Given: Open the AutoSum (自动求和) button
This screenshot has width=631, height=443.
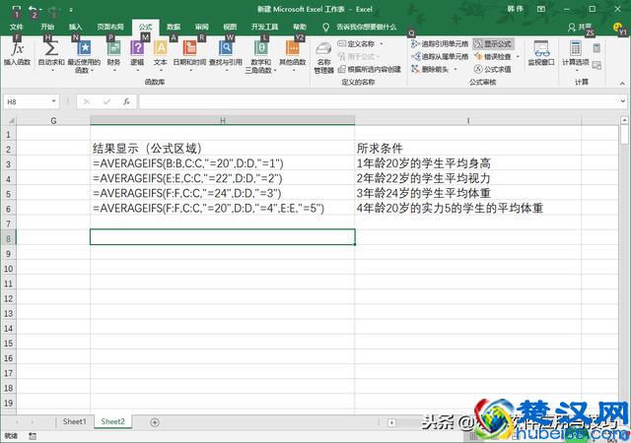Looking at the screenshot, I should pos(51,53).
